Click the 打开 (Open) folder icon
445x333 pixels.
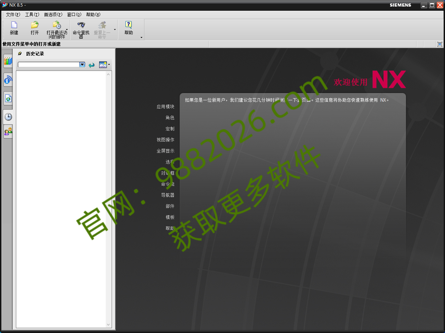(35, 25)
